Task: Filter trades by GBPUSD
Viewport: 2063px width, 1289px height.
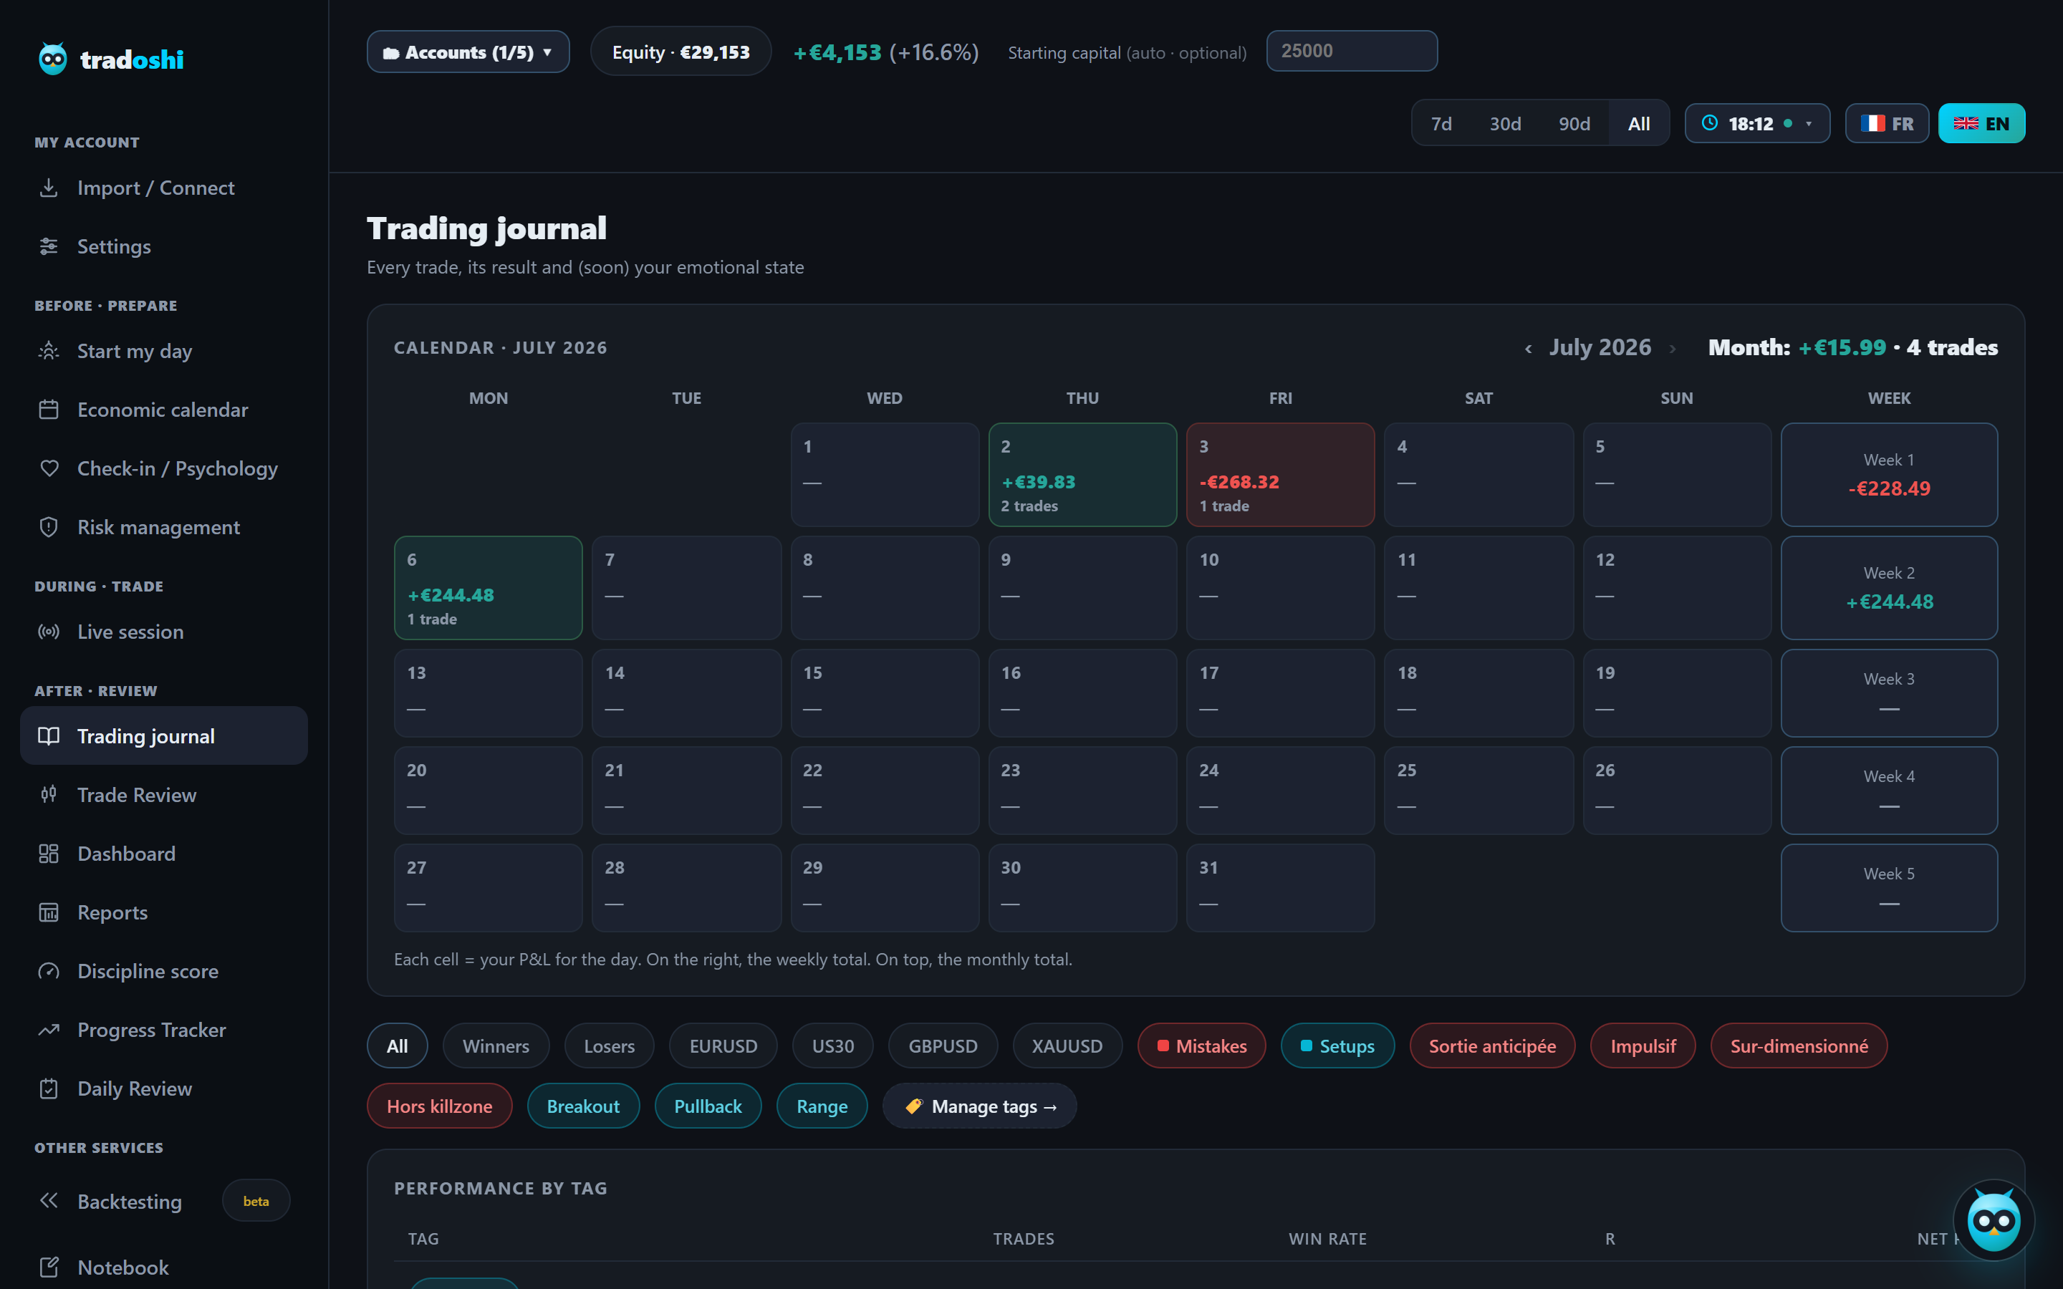Action: 943,1046
